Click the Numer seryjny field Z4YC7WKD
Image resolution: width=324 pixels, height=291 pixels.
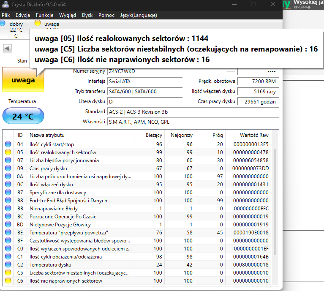pos(144,71)
